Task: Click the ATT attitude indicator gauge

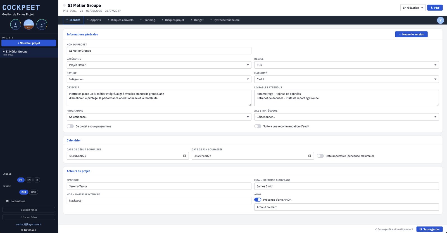Action: [29, 24]
